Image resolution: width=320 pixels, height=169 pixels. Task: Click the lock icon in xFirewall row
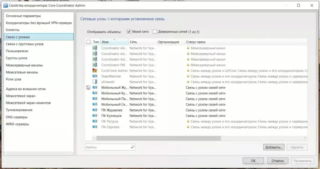pyautogui.click(x=188, y=82)
